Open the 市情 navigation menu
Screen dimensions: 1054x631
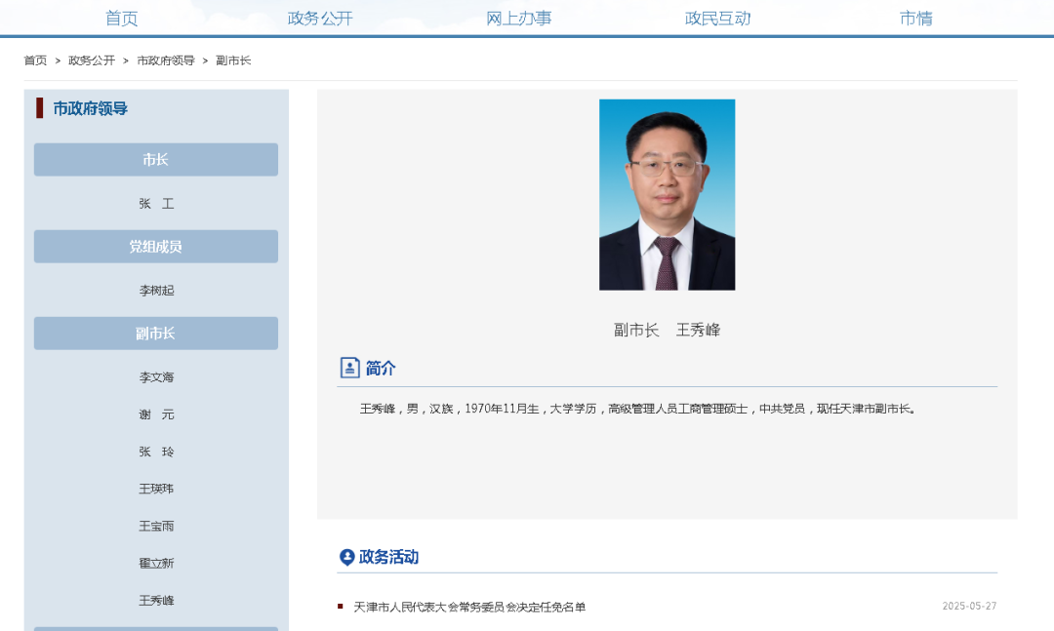click(x=917, y=17)
